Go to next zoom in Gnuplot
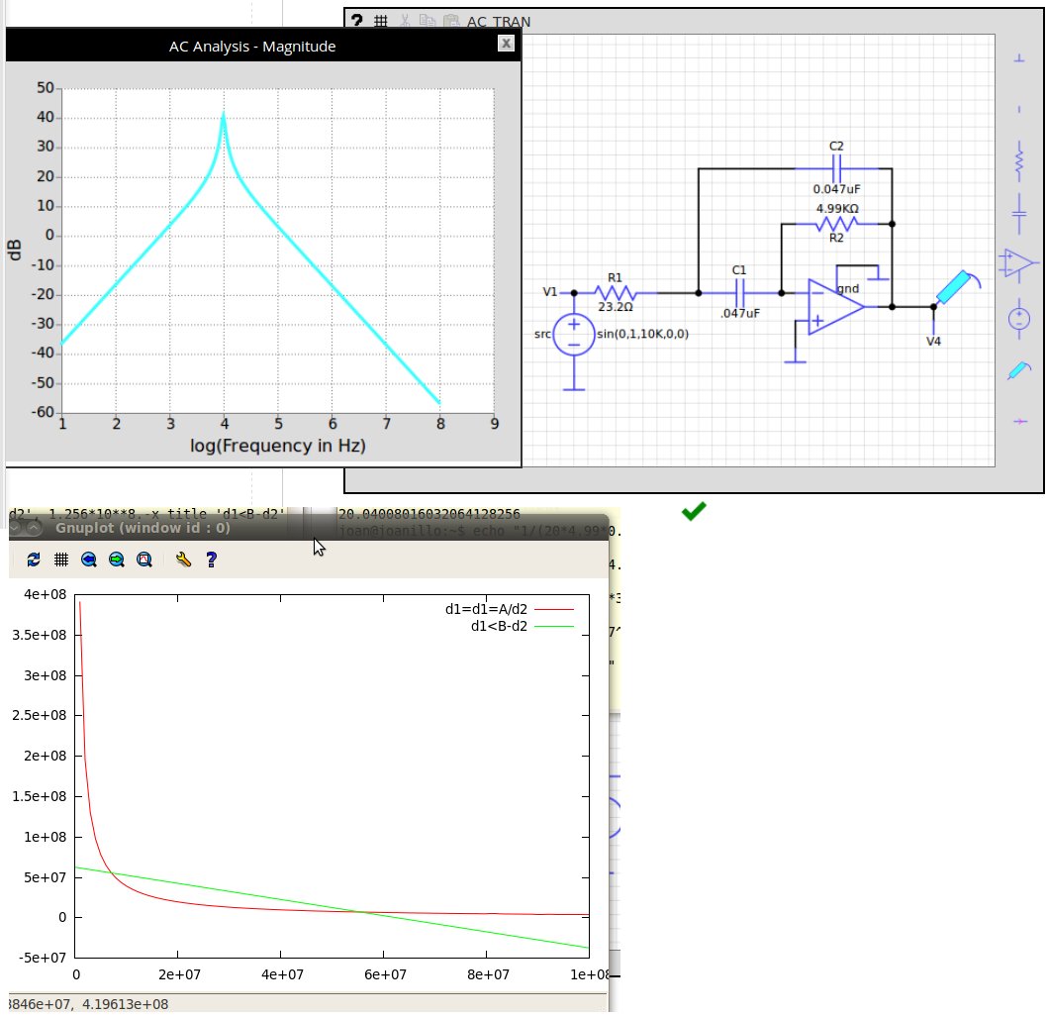This screenshot has width=1047, height=1018. pos(117,560)
